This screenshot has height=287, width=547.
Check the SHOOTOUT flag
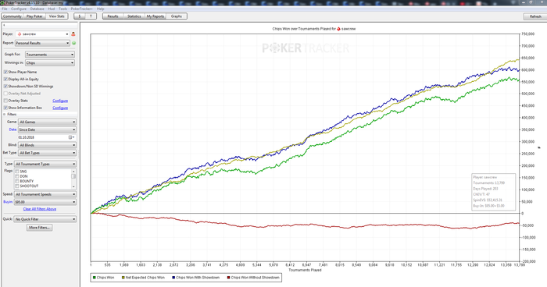(16, 186)
